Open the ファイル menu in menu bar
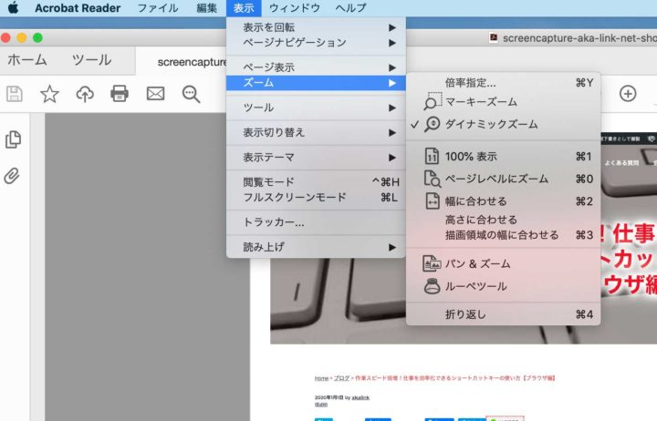 (x=158, y=8)
